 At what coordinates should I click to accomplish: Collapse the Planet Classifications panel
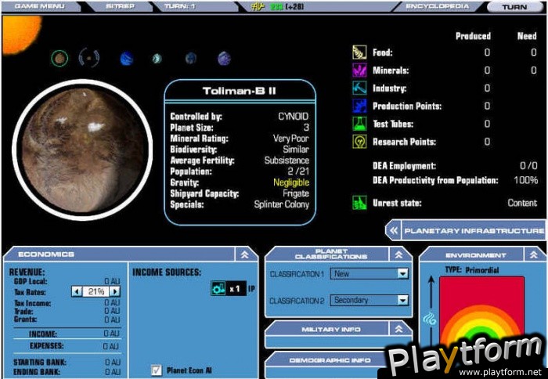(398, 254)
